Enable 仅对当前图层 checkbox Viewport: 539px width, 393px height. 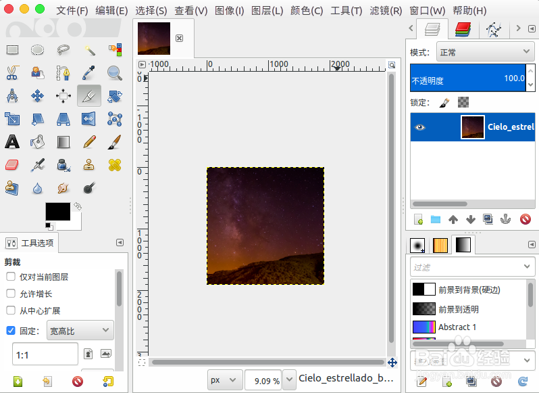pos(11,277)
